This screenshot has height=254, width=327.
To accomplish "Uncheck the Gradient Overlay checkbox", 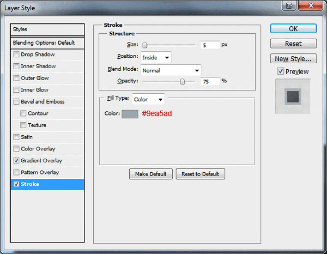I will pos(16,161).
